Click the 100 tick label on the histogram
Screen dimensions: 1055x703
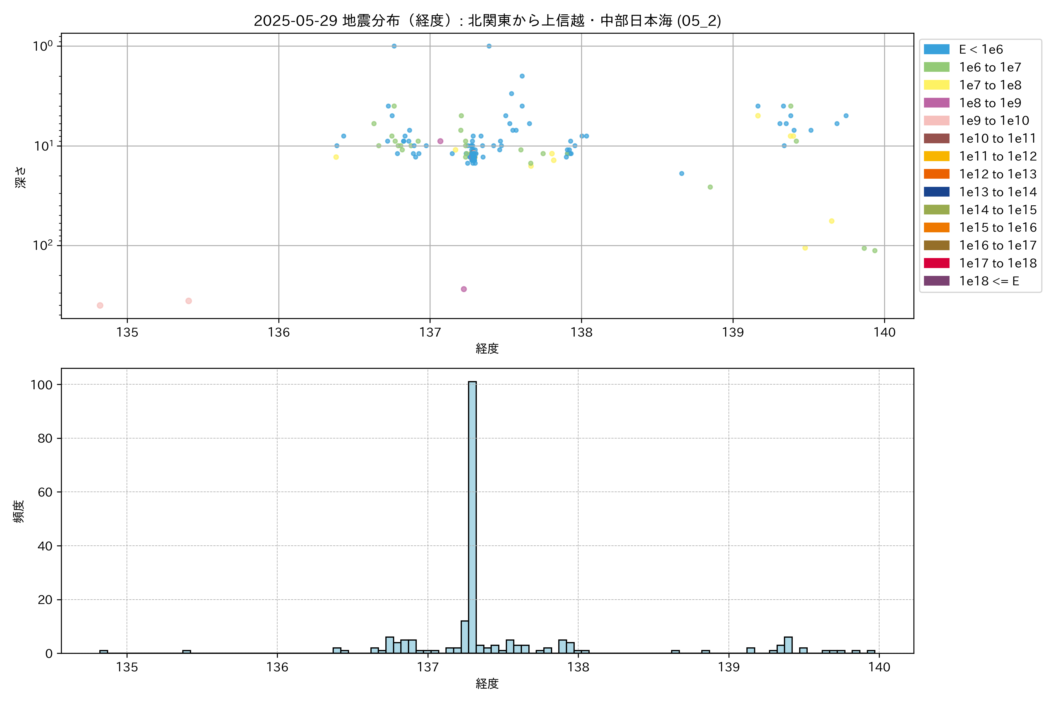pos(41,385)
